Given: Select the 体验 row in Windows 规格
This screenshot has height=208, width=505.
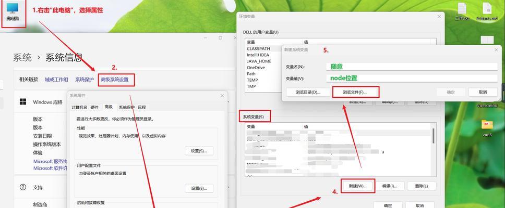Looking at the screenshot, I should point(38,152).
